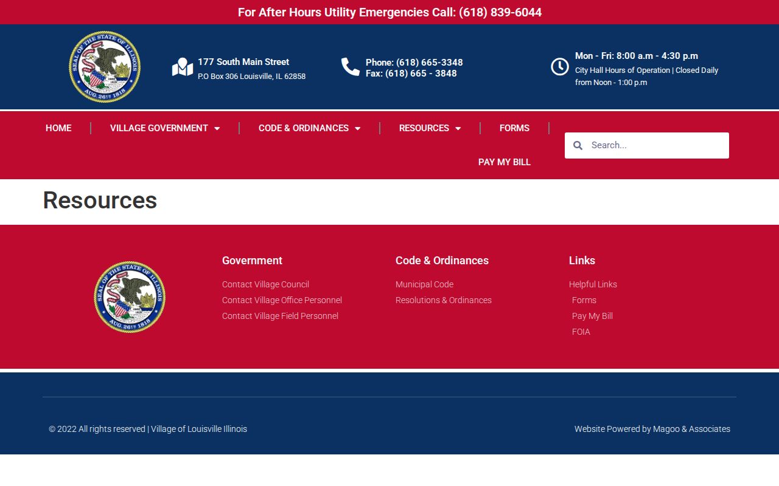The width and height of the screenshot is (779, 486).
Task: Open Contact Village Office Personnel link
Action: coord(282,300)
